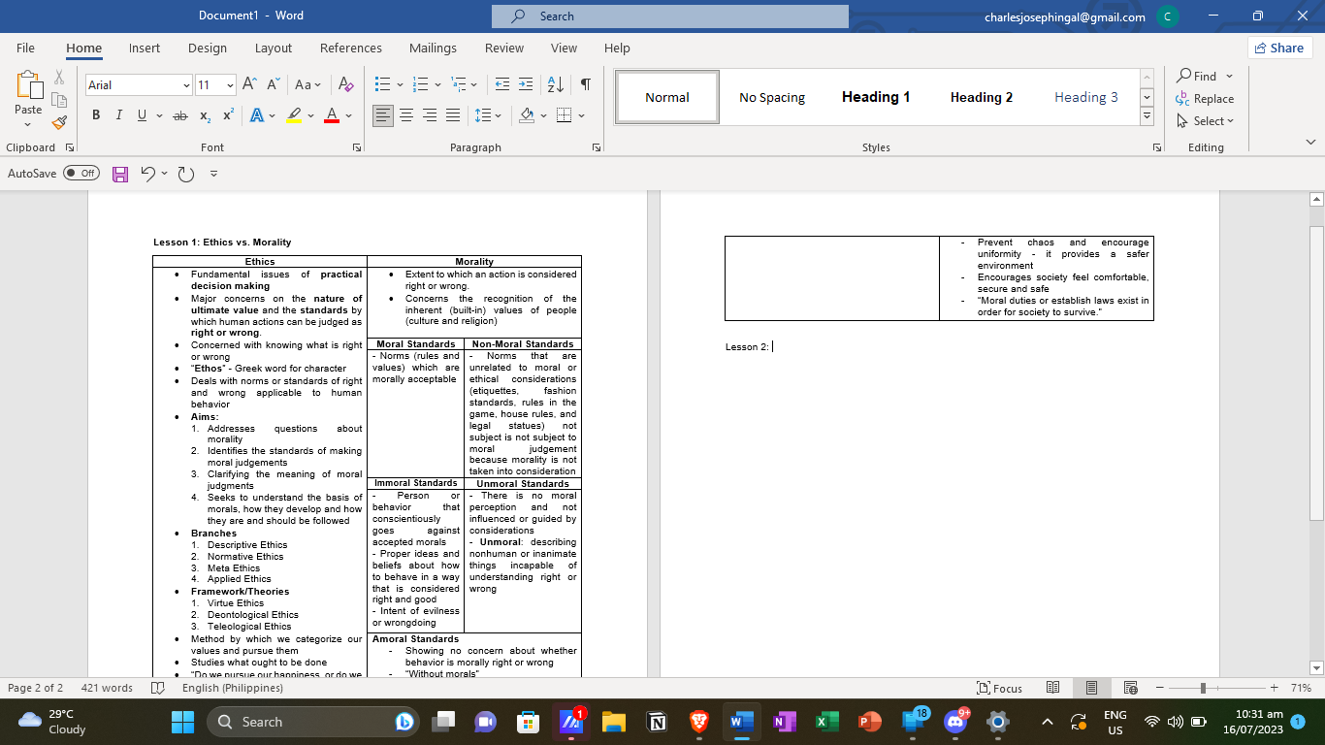Shrink font size with smaller A icon
1325x745 pixels.
pyautogui.click(x=274, y=84)
